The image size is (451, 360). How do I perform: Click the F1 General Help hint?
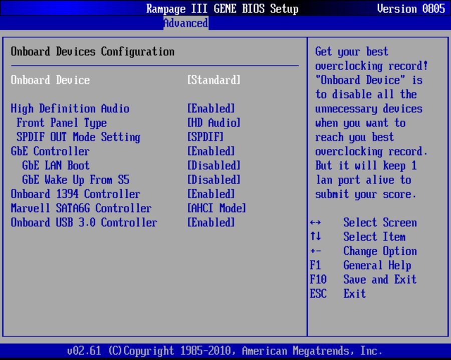(x=315, y=265)
